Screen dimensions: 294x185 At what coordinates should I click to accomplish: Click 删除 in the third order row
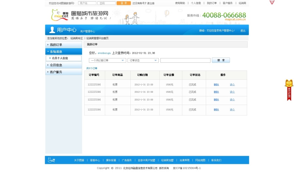tap(216, 100)
